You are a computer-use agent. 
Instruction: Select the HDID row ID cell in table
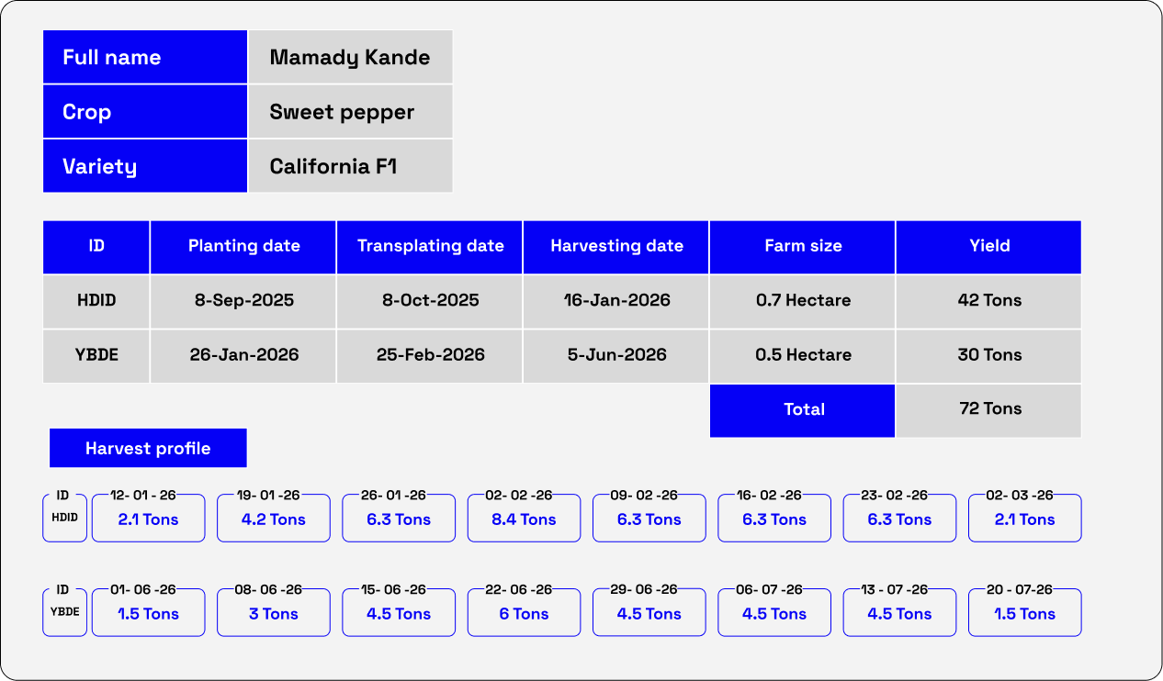96,301
